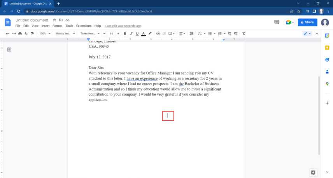Image resolution: width=333 pixels, height=178 pixels.
Task: Open the Google account avatar
Action: coord(325,22)
